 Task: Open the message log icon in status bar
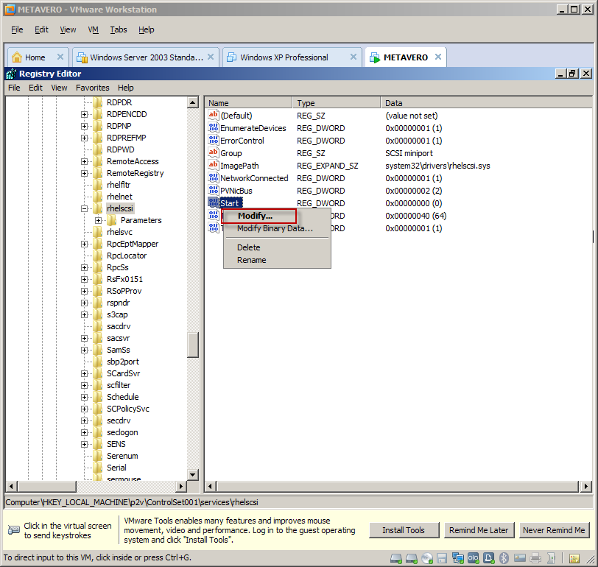(574, 559)
